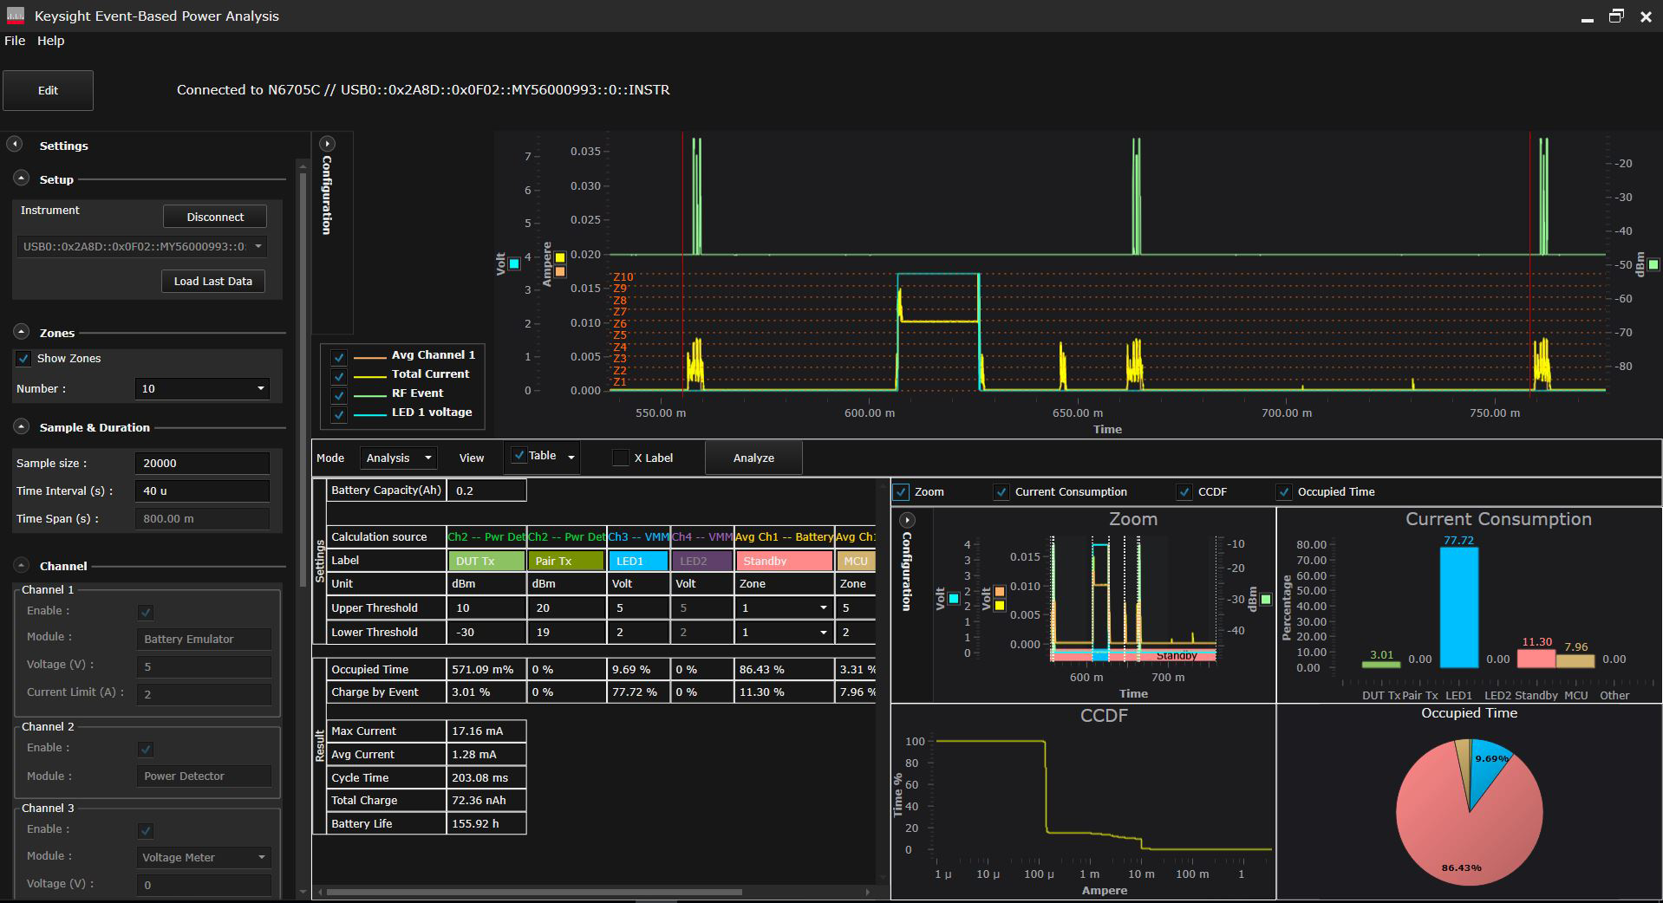Click the Battery Capacity input field
The width and height of the screenshot is (1663, 903).
coord(486,490)
